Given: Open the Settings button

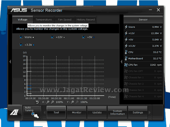Looking at the screenshot, I should (x=138, y=112).
